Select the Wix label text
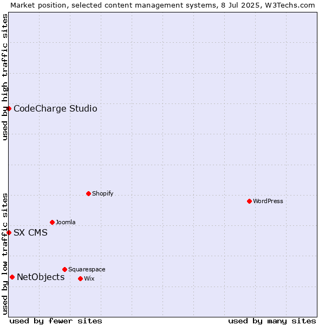This screenshot has height=325, width=325. click(89, 278)
